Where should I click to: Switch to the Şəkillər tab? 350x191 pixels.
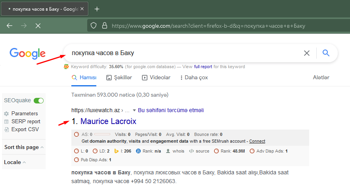point(119,77)
